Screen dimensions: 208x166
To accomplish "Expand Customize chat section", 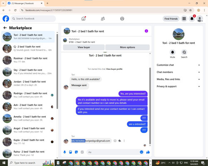I will click(178, 65).
